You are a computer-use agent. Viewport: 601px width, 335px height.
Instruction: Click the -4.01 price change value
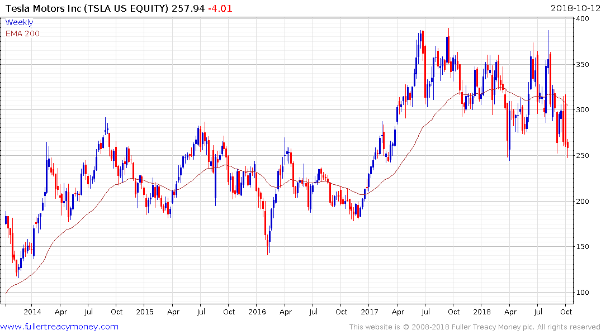click(x=220, y=8)
